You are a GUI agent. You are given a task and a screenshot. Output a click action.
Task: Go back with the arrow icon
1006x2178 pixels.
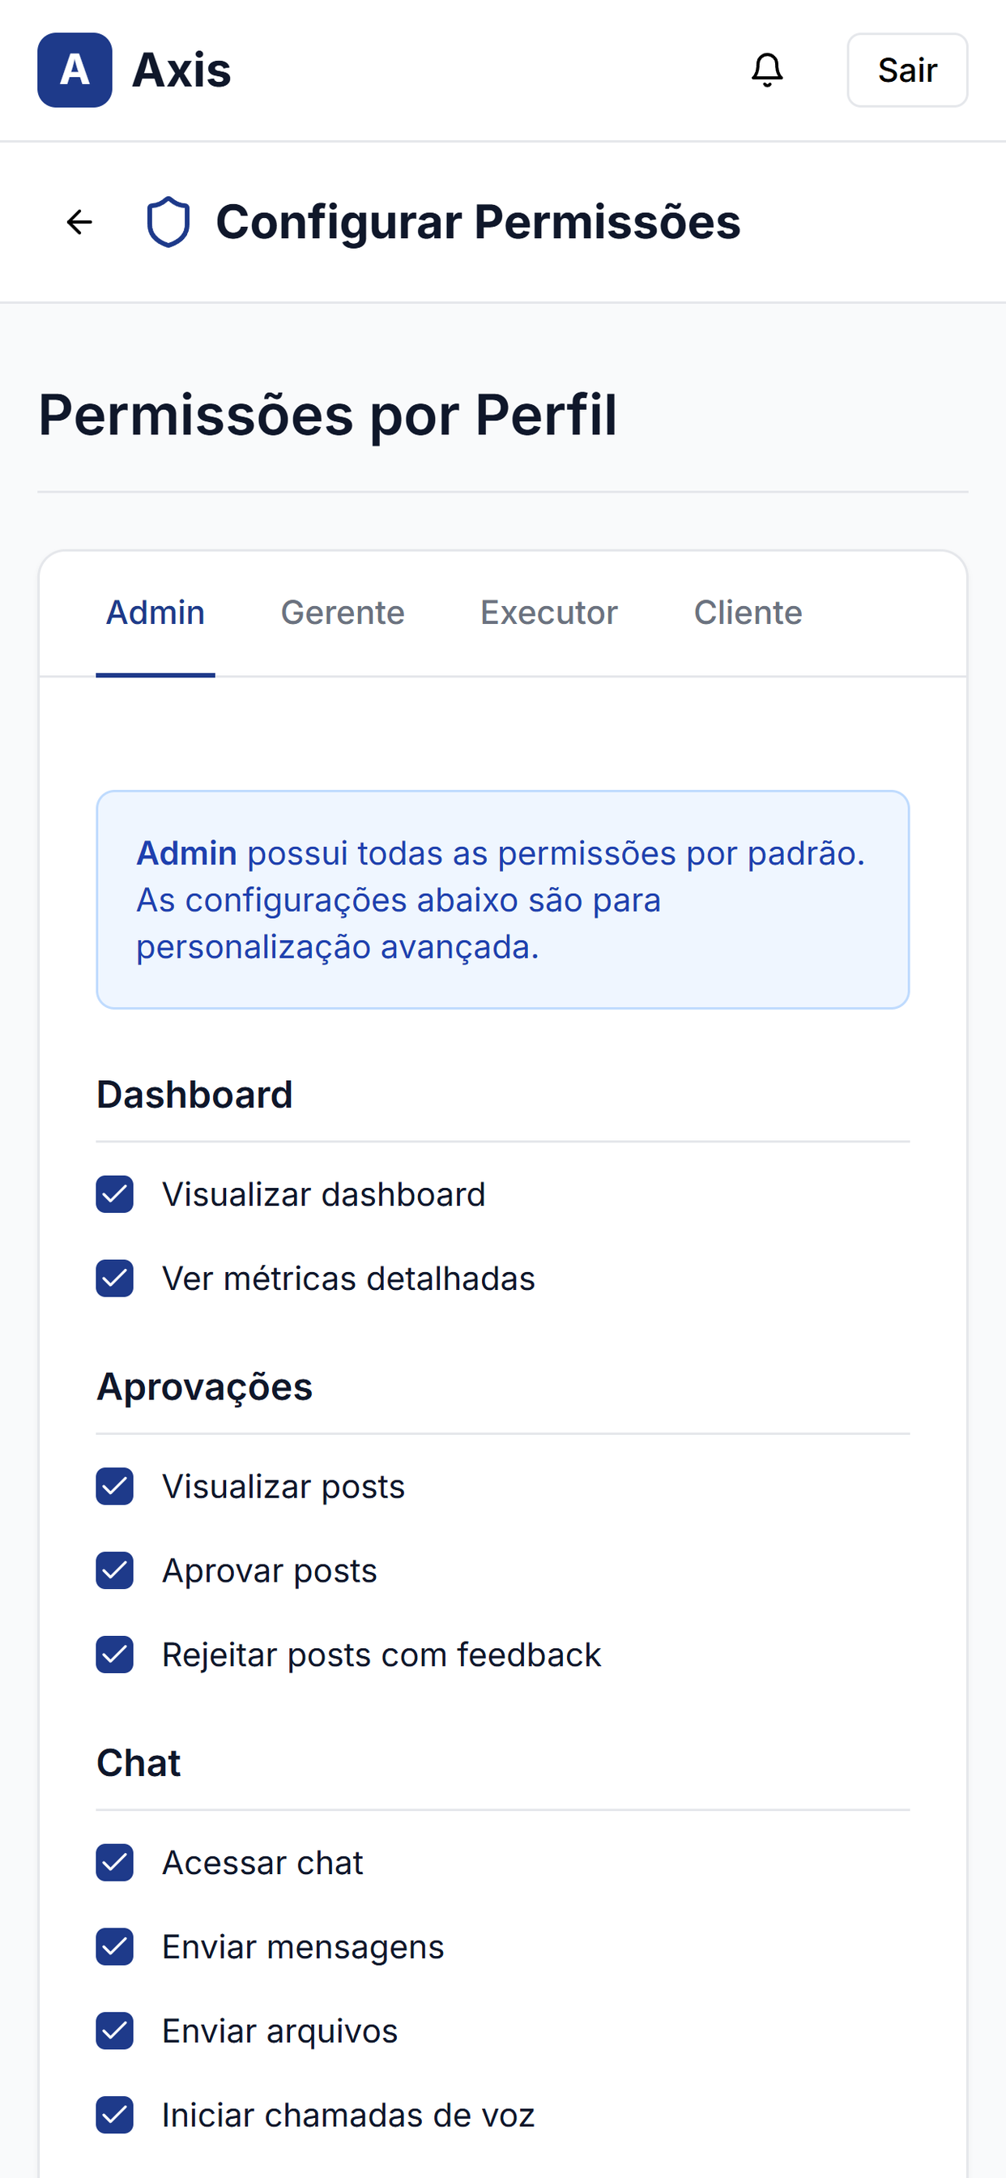79,222
